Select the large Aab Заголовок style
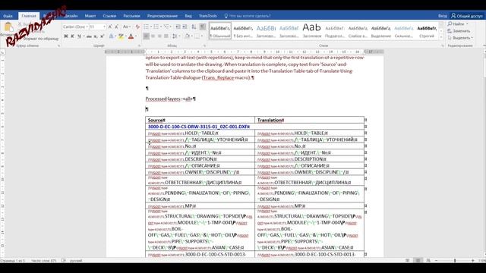Image resolution: width=486 pixels, height=273 pixels. pyautogui.click(x=312, y=31)
